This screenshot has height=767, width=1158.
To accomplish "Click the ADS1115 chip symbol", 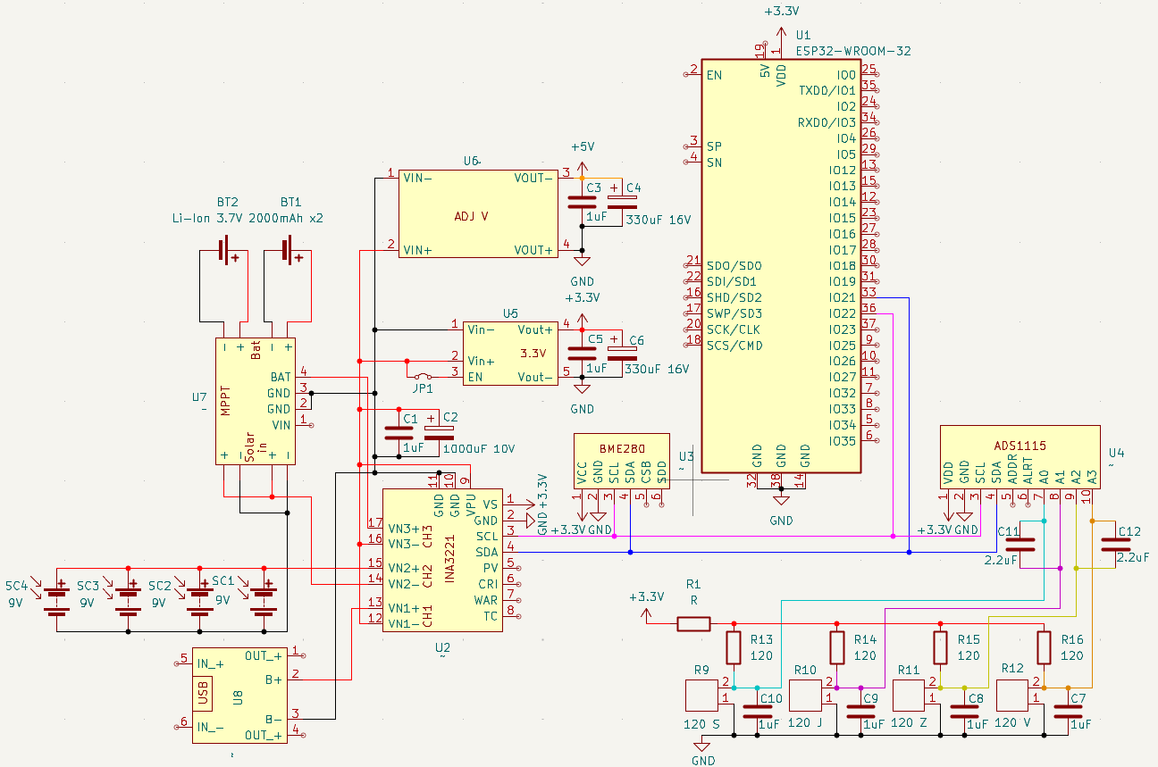I will (1020, 456).
